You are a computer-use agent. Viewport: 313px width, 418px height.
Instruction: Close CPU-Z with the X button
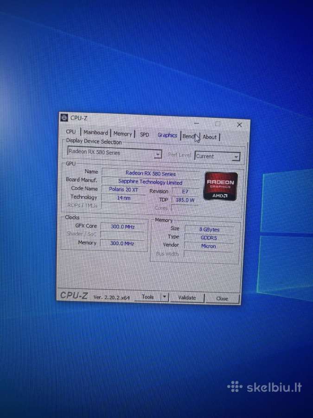pyautogui.click(x=239, y=124)
